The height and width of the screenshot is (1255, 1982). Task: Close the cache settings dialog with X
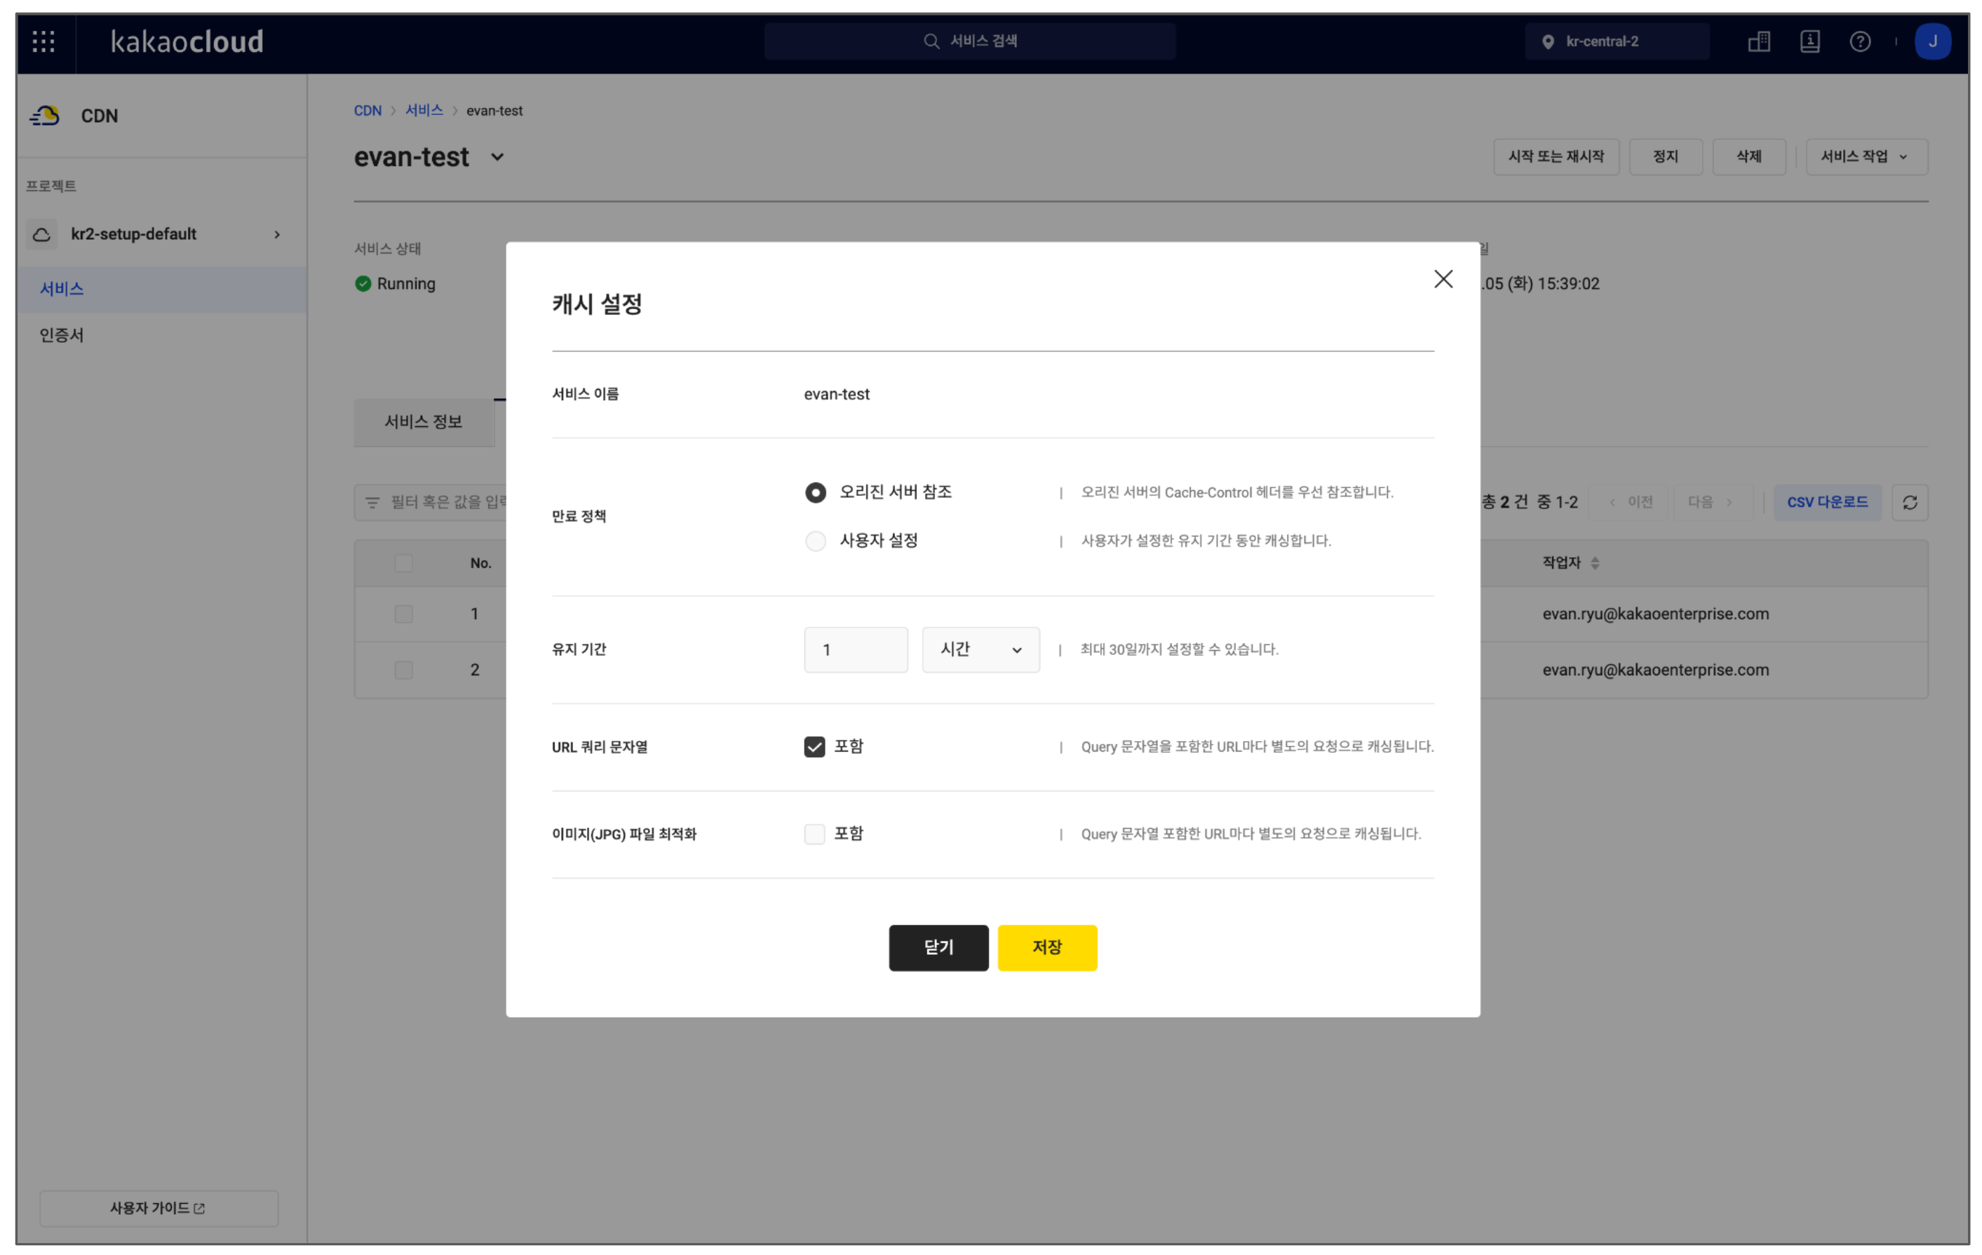(x=1443, y=279)
